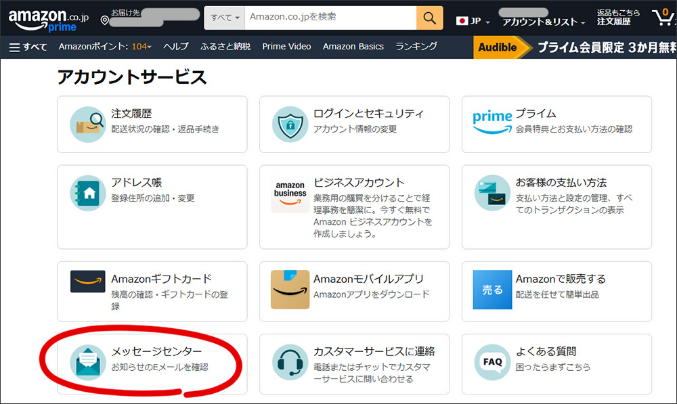Open the お客様の支払い方法 card title
The image size is (677, 404).
coord(561,182)
